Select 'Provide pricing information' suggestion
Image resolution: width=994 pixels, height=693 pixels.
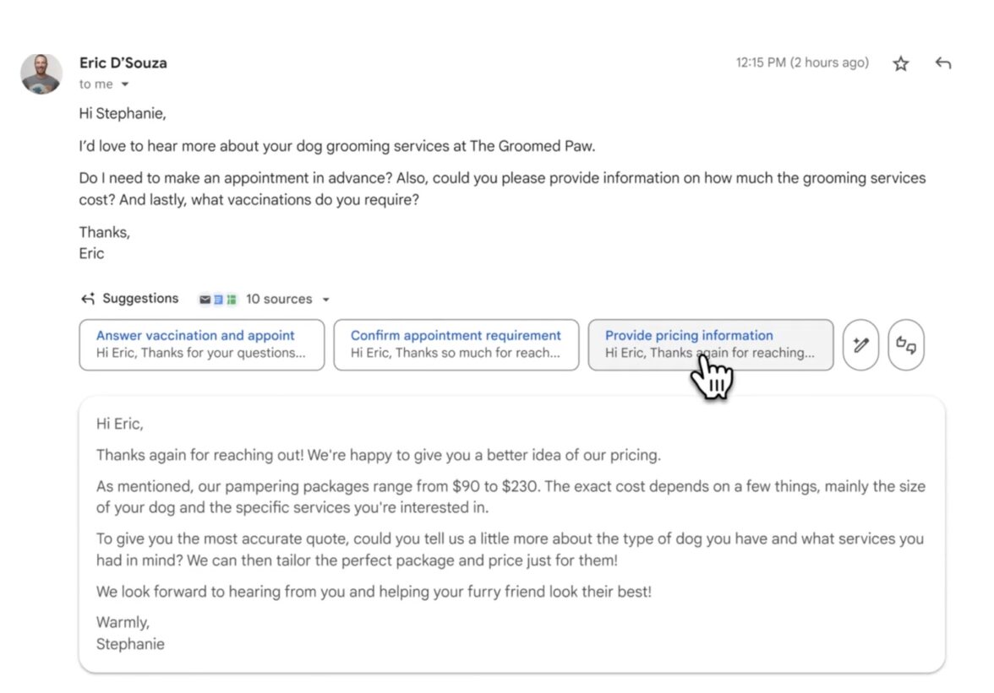[x=710, y=344]
